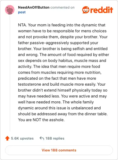Click the line starting "testosterone and build muscle"
This screenshot has height=160, width=118.
[x=62, y=84]
